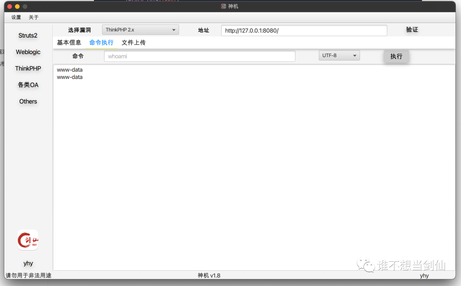
Task: Click the 请勿用于非法用途 notice text
Action: tap(29, 275)
